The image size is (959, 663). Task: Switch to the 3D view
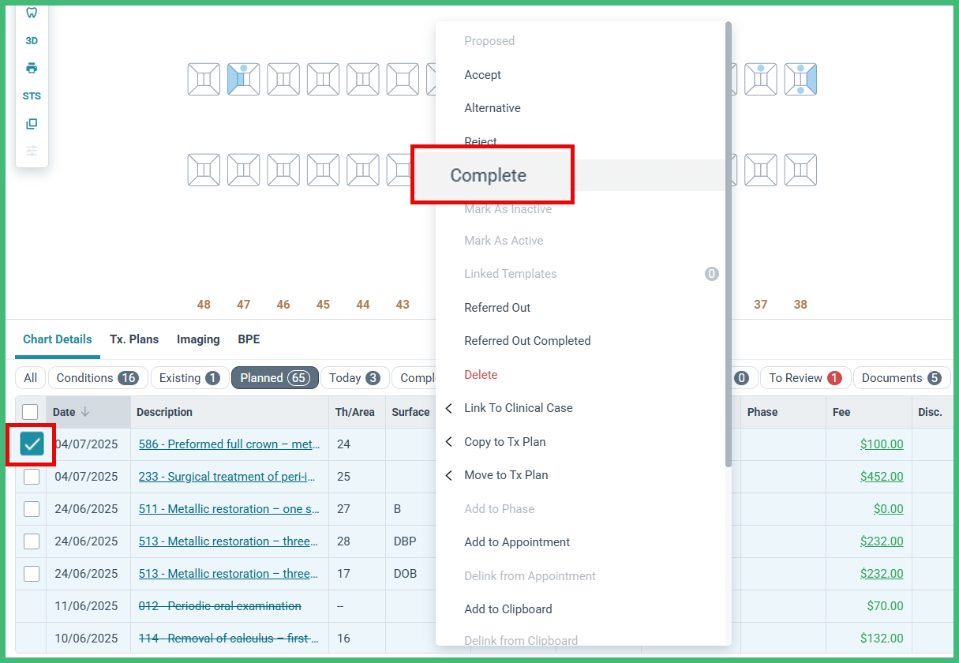point(32,40)
